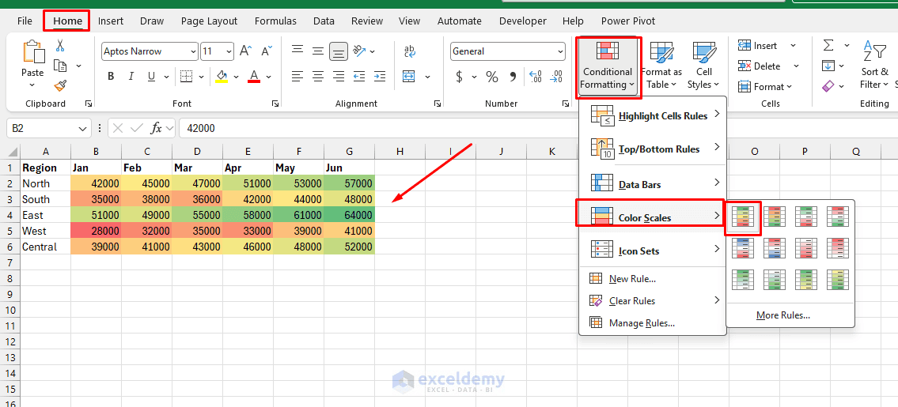The height and width of the screenshot is (407, 898).
Task: Toggle Bold formatting
Action: [x=111, y=76]
